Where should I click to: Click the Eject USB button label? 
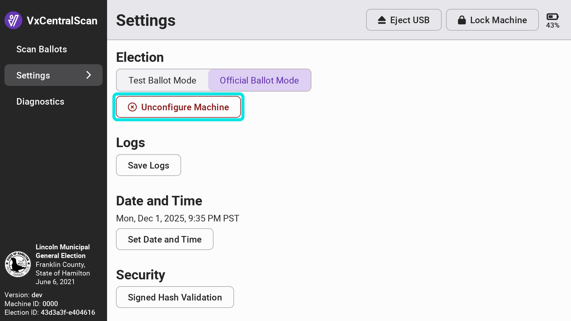point(410,20)
